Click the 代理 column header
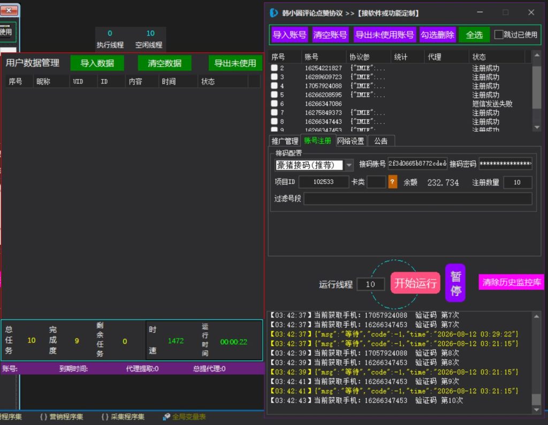 coord(446,57)
